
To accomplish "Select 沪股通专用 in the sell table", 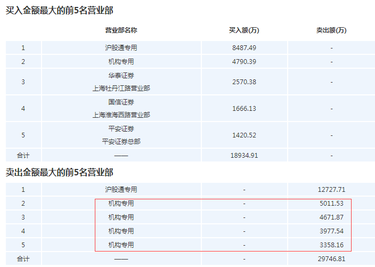I will (121, 189).
